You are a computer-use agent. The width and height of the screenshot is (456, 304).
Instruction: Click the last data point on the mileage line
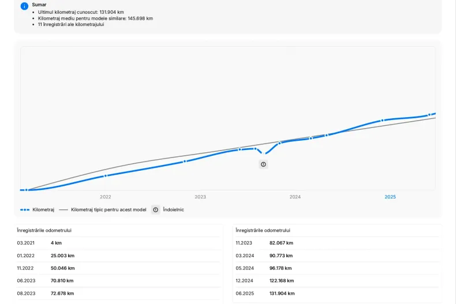(x=429, y=115)
